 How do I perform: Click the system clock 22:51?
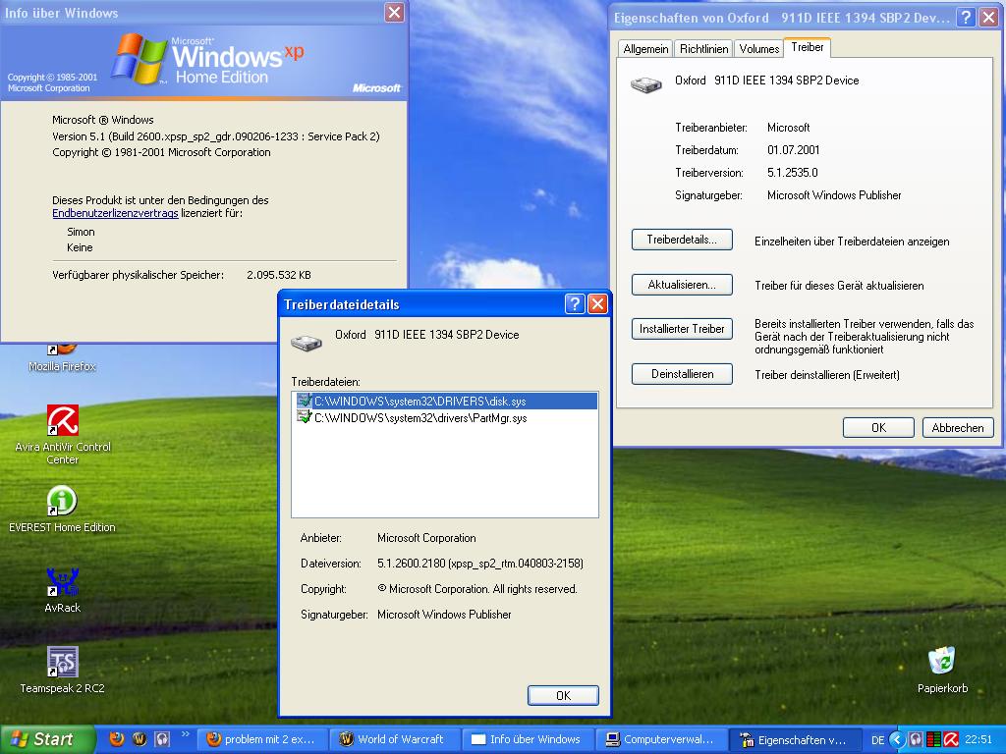click(978, 740)
